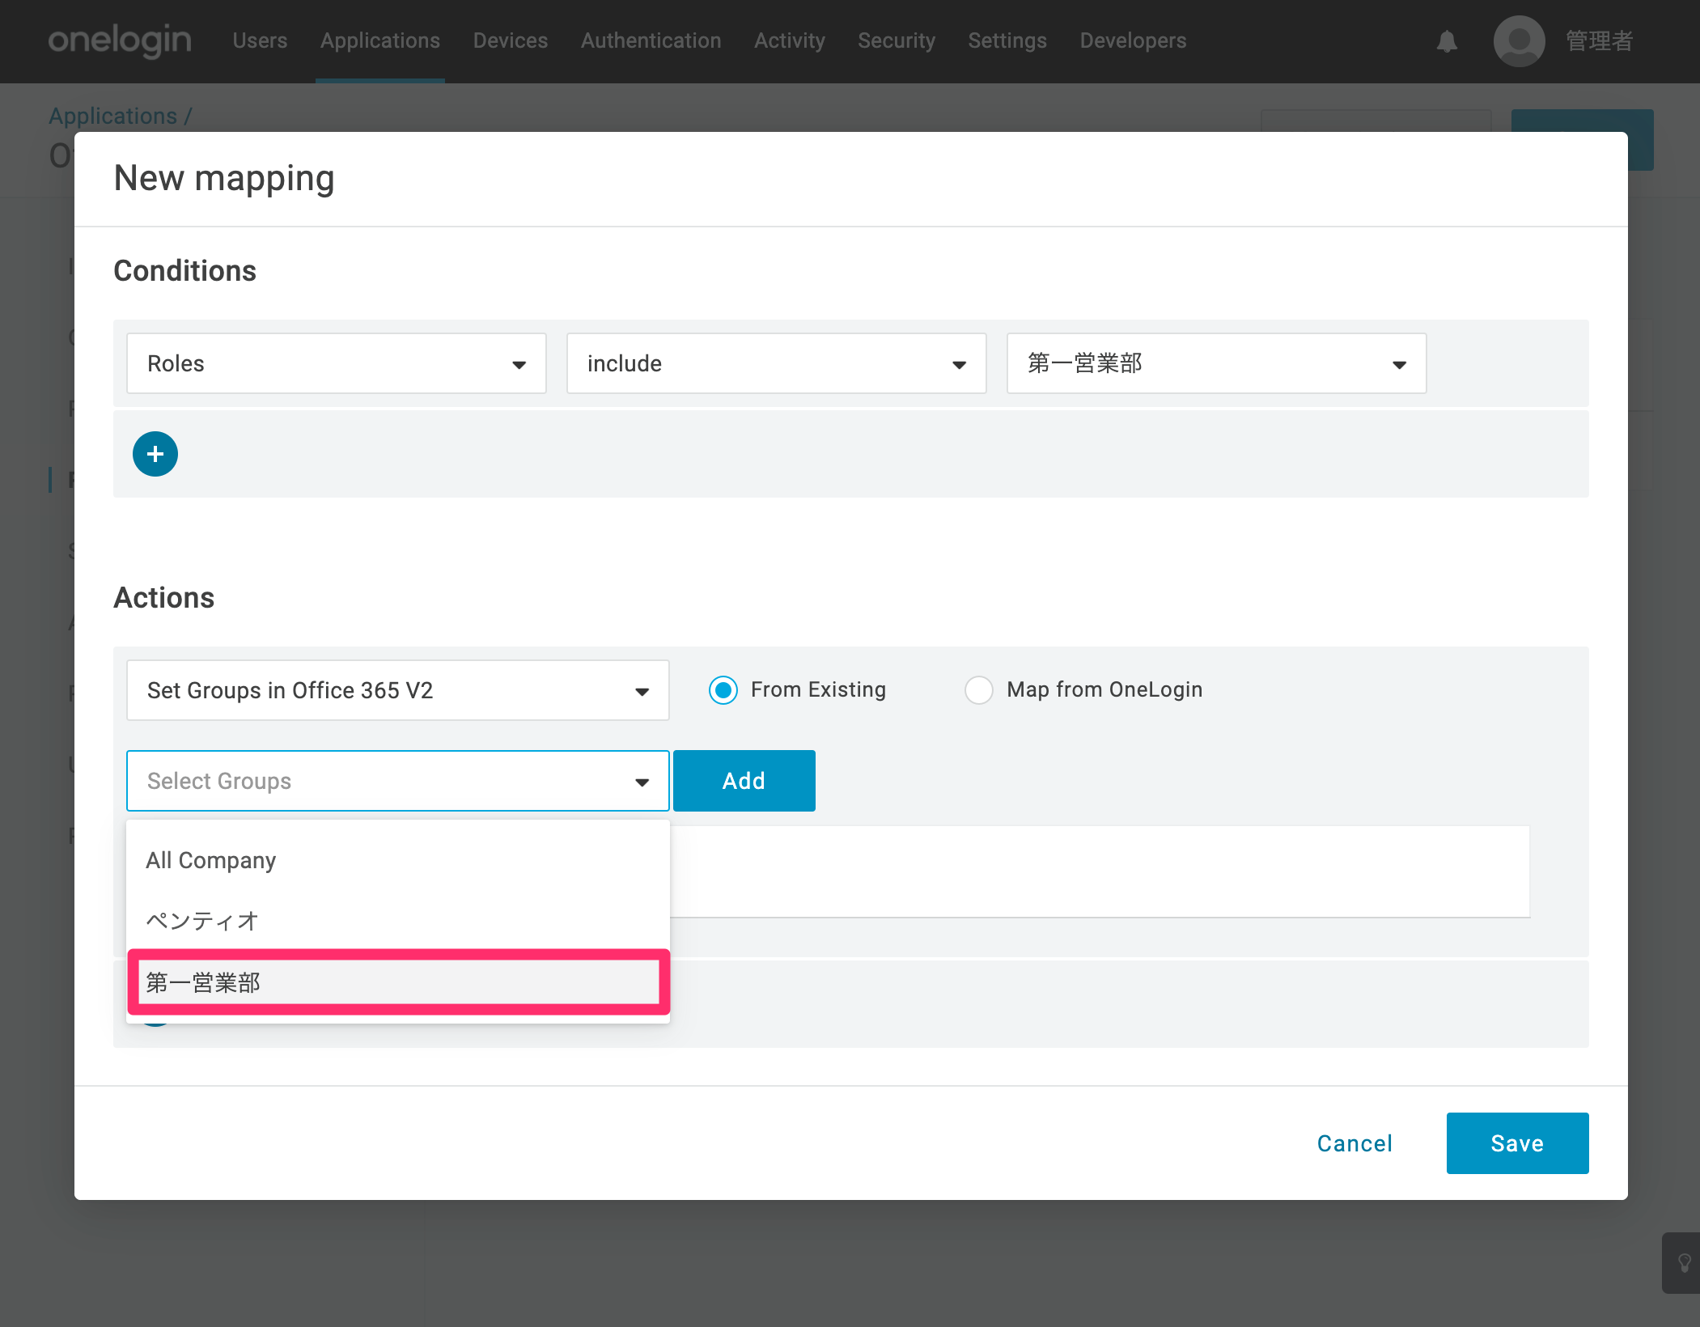The height and width of the screenshot is (1327, 1700).
Task: Open the Select Groups dropdown
Action: pos(398,781)
